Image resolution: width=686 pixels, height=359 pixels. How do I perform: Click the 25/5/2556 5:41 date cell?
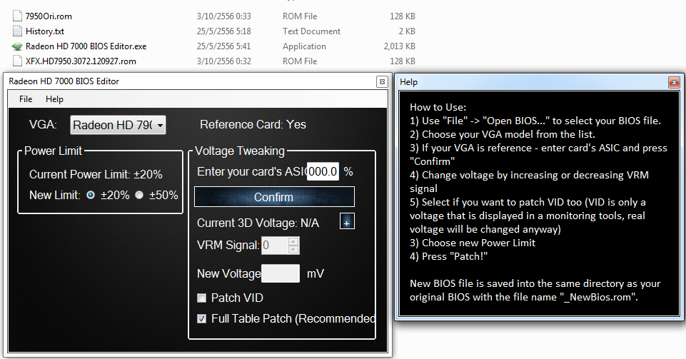[x=223, y=46]
